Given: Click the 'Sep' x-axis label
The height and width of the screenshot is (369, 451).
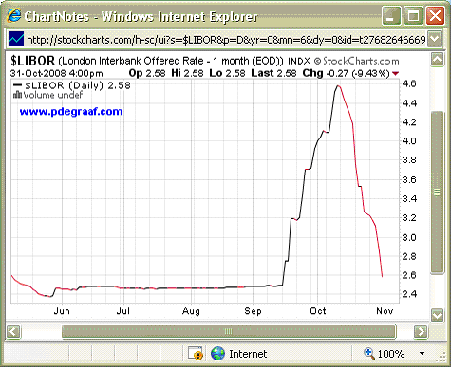Looking at the screenshot, I should click(253, 311).
